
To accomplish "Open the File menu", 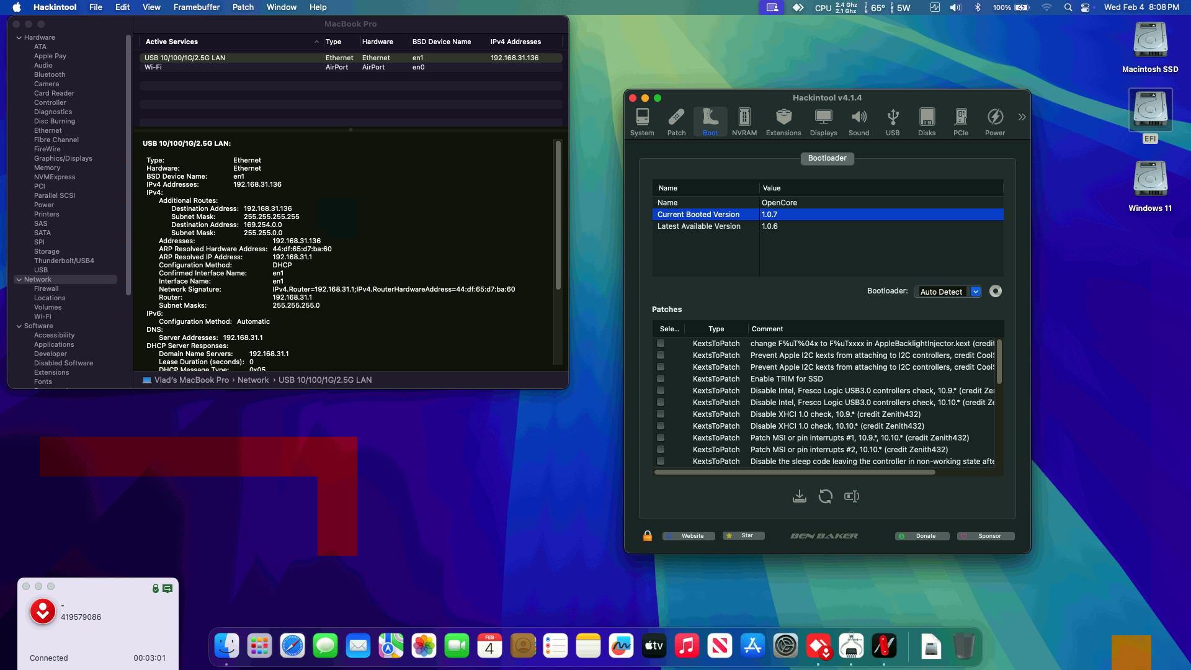I will (x=96, y=7).
